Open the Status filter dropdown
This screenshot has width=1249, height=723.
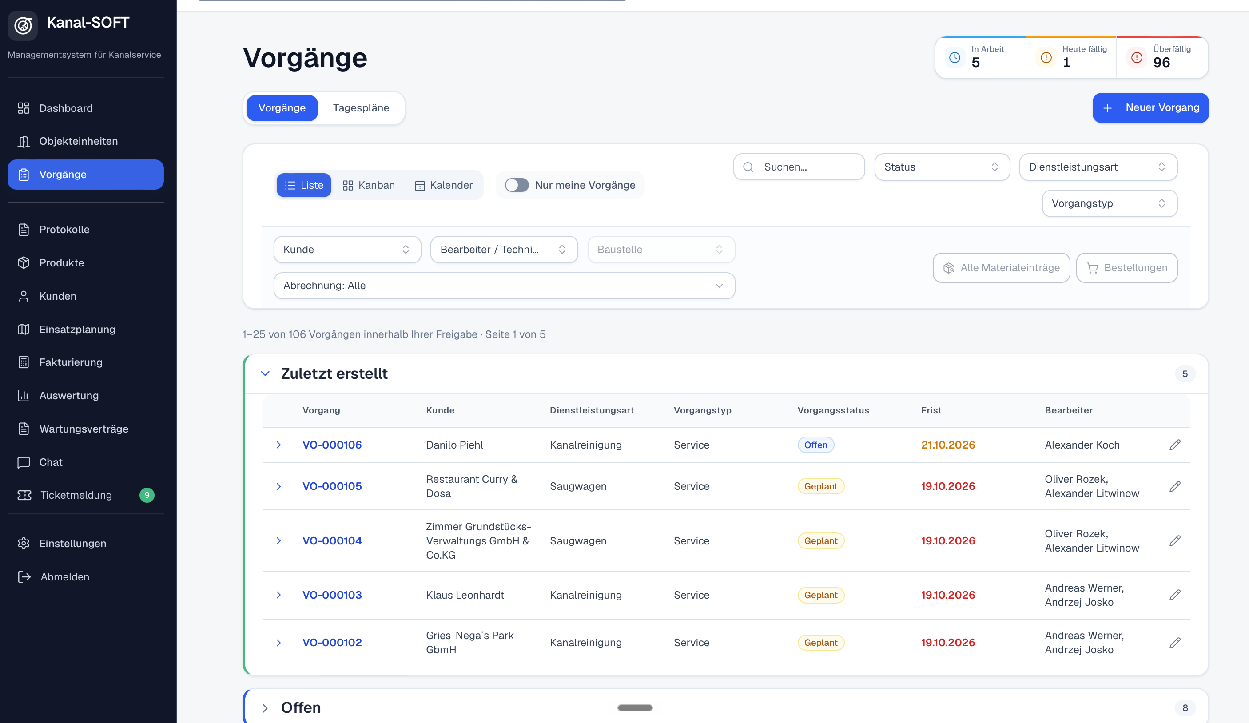[x=942, y=167]
